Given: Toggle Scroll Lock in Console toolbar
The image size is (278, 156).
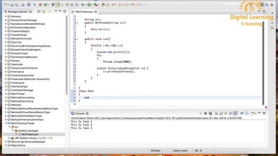Looking at the screenshot, I should 221,114.
